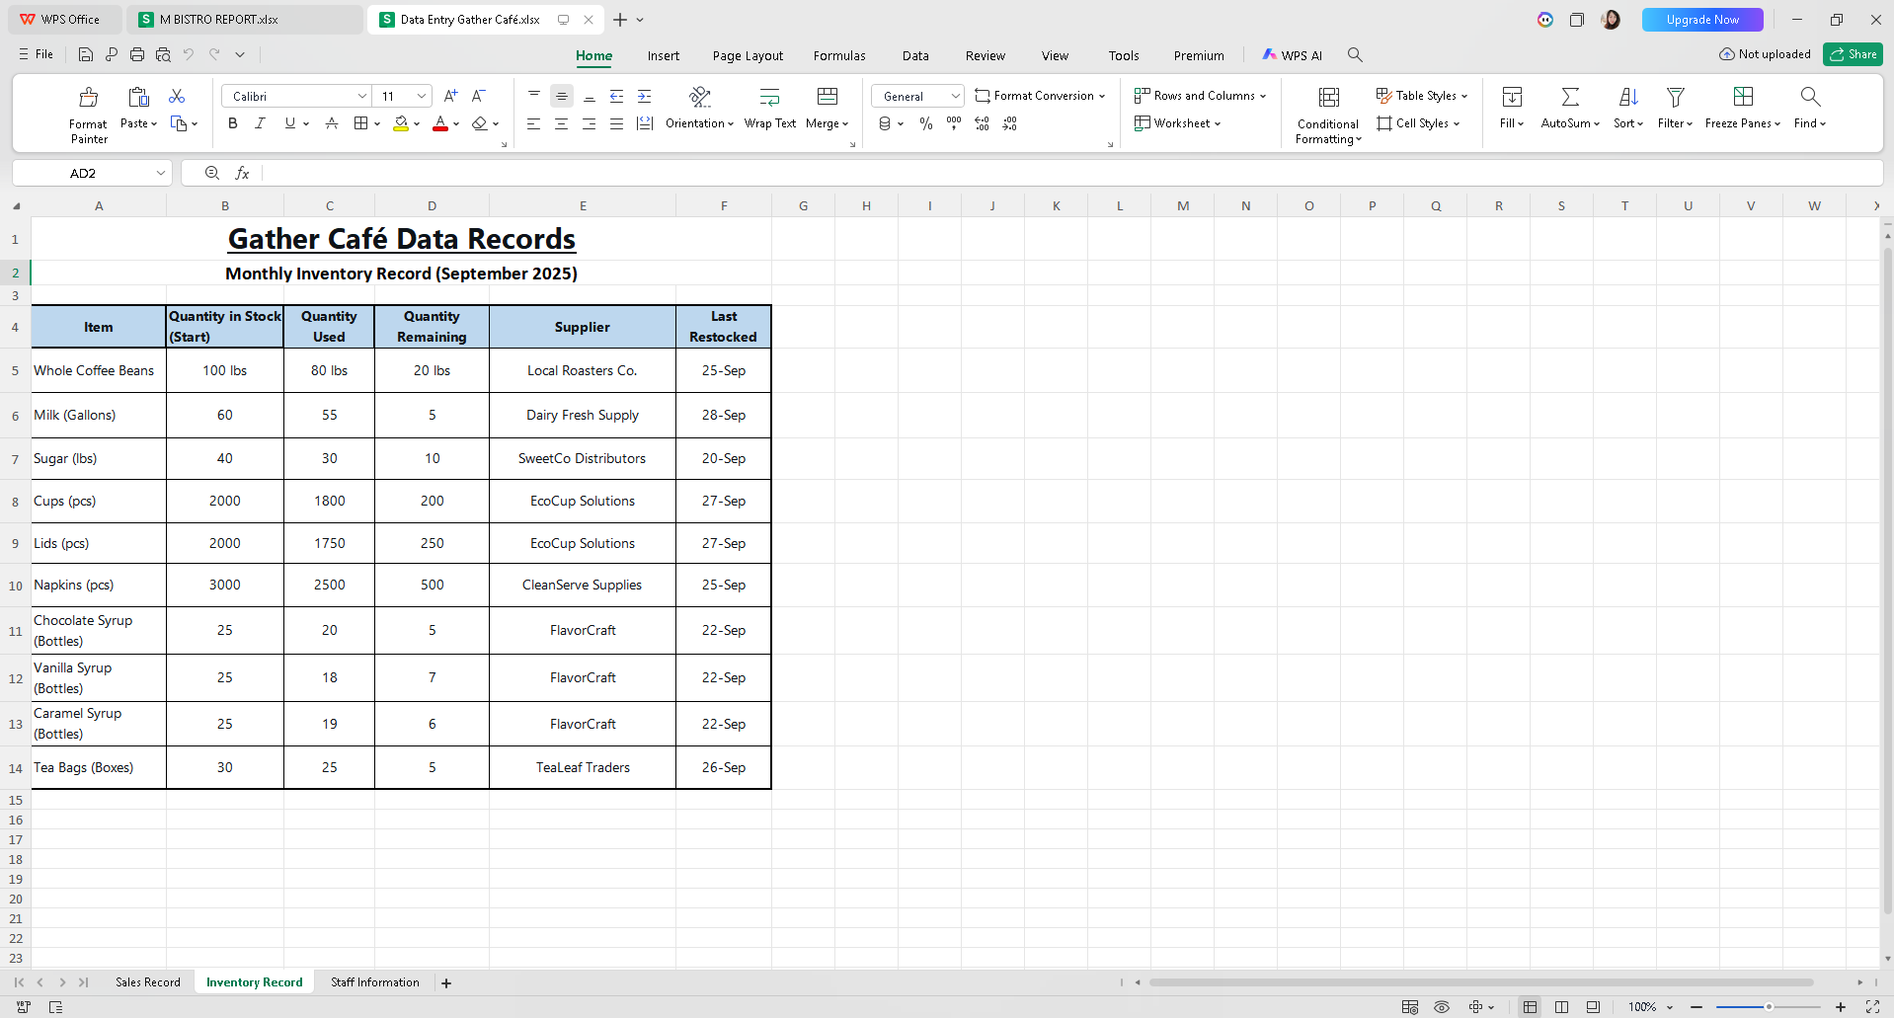Image resolution: width=1894 pixels, height=1018 pixels.
Task: Apply the yellow fill color
Action: pyautogui.click(x=401, y=123)
